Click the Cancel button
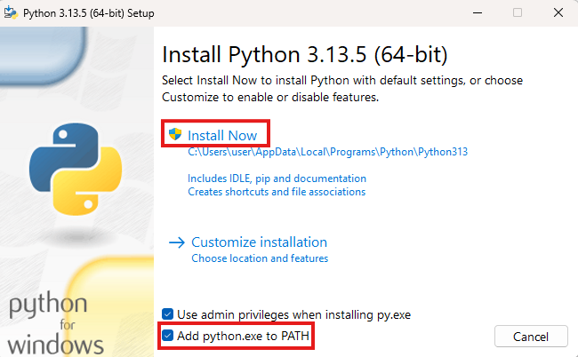The image size is (578, 357). tap(531, 337)
